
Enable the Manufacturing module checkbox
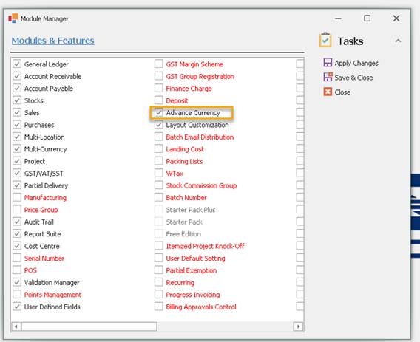point(17,197)
